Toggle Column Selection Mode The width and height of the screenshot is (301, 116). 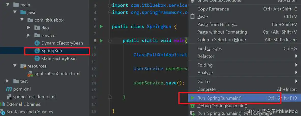[x=221, y=40]
